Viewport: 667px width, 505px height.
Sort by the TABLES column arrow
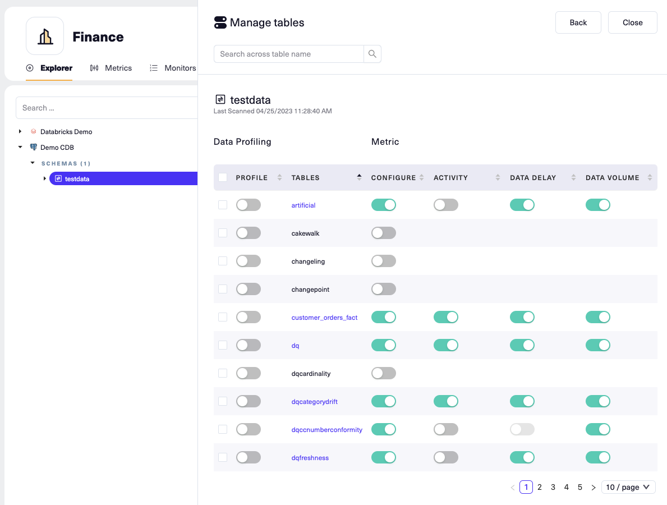[359, 177]
